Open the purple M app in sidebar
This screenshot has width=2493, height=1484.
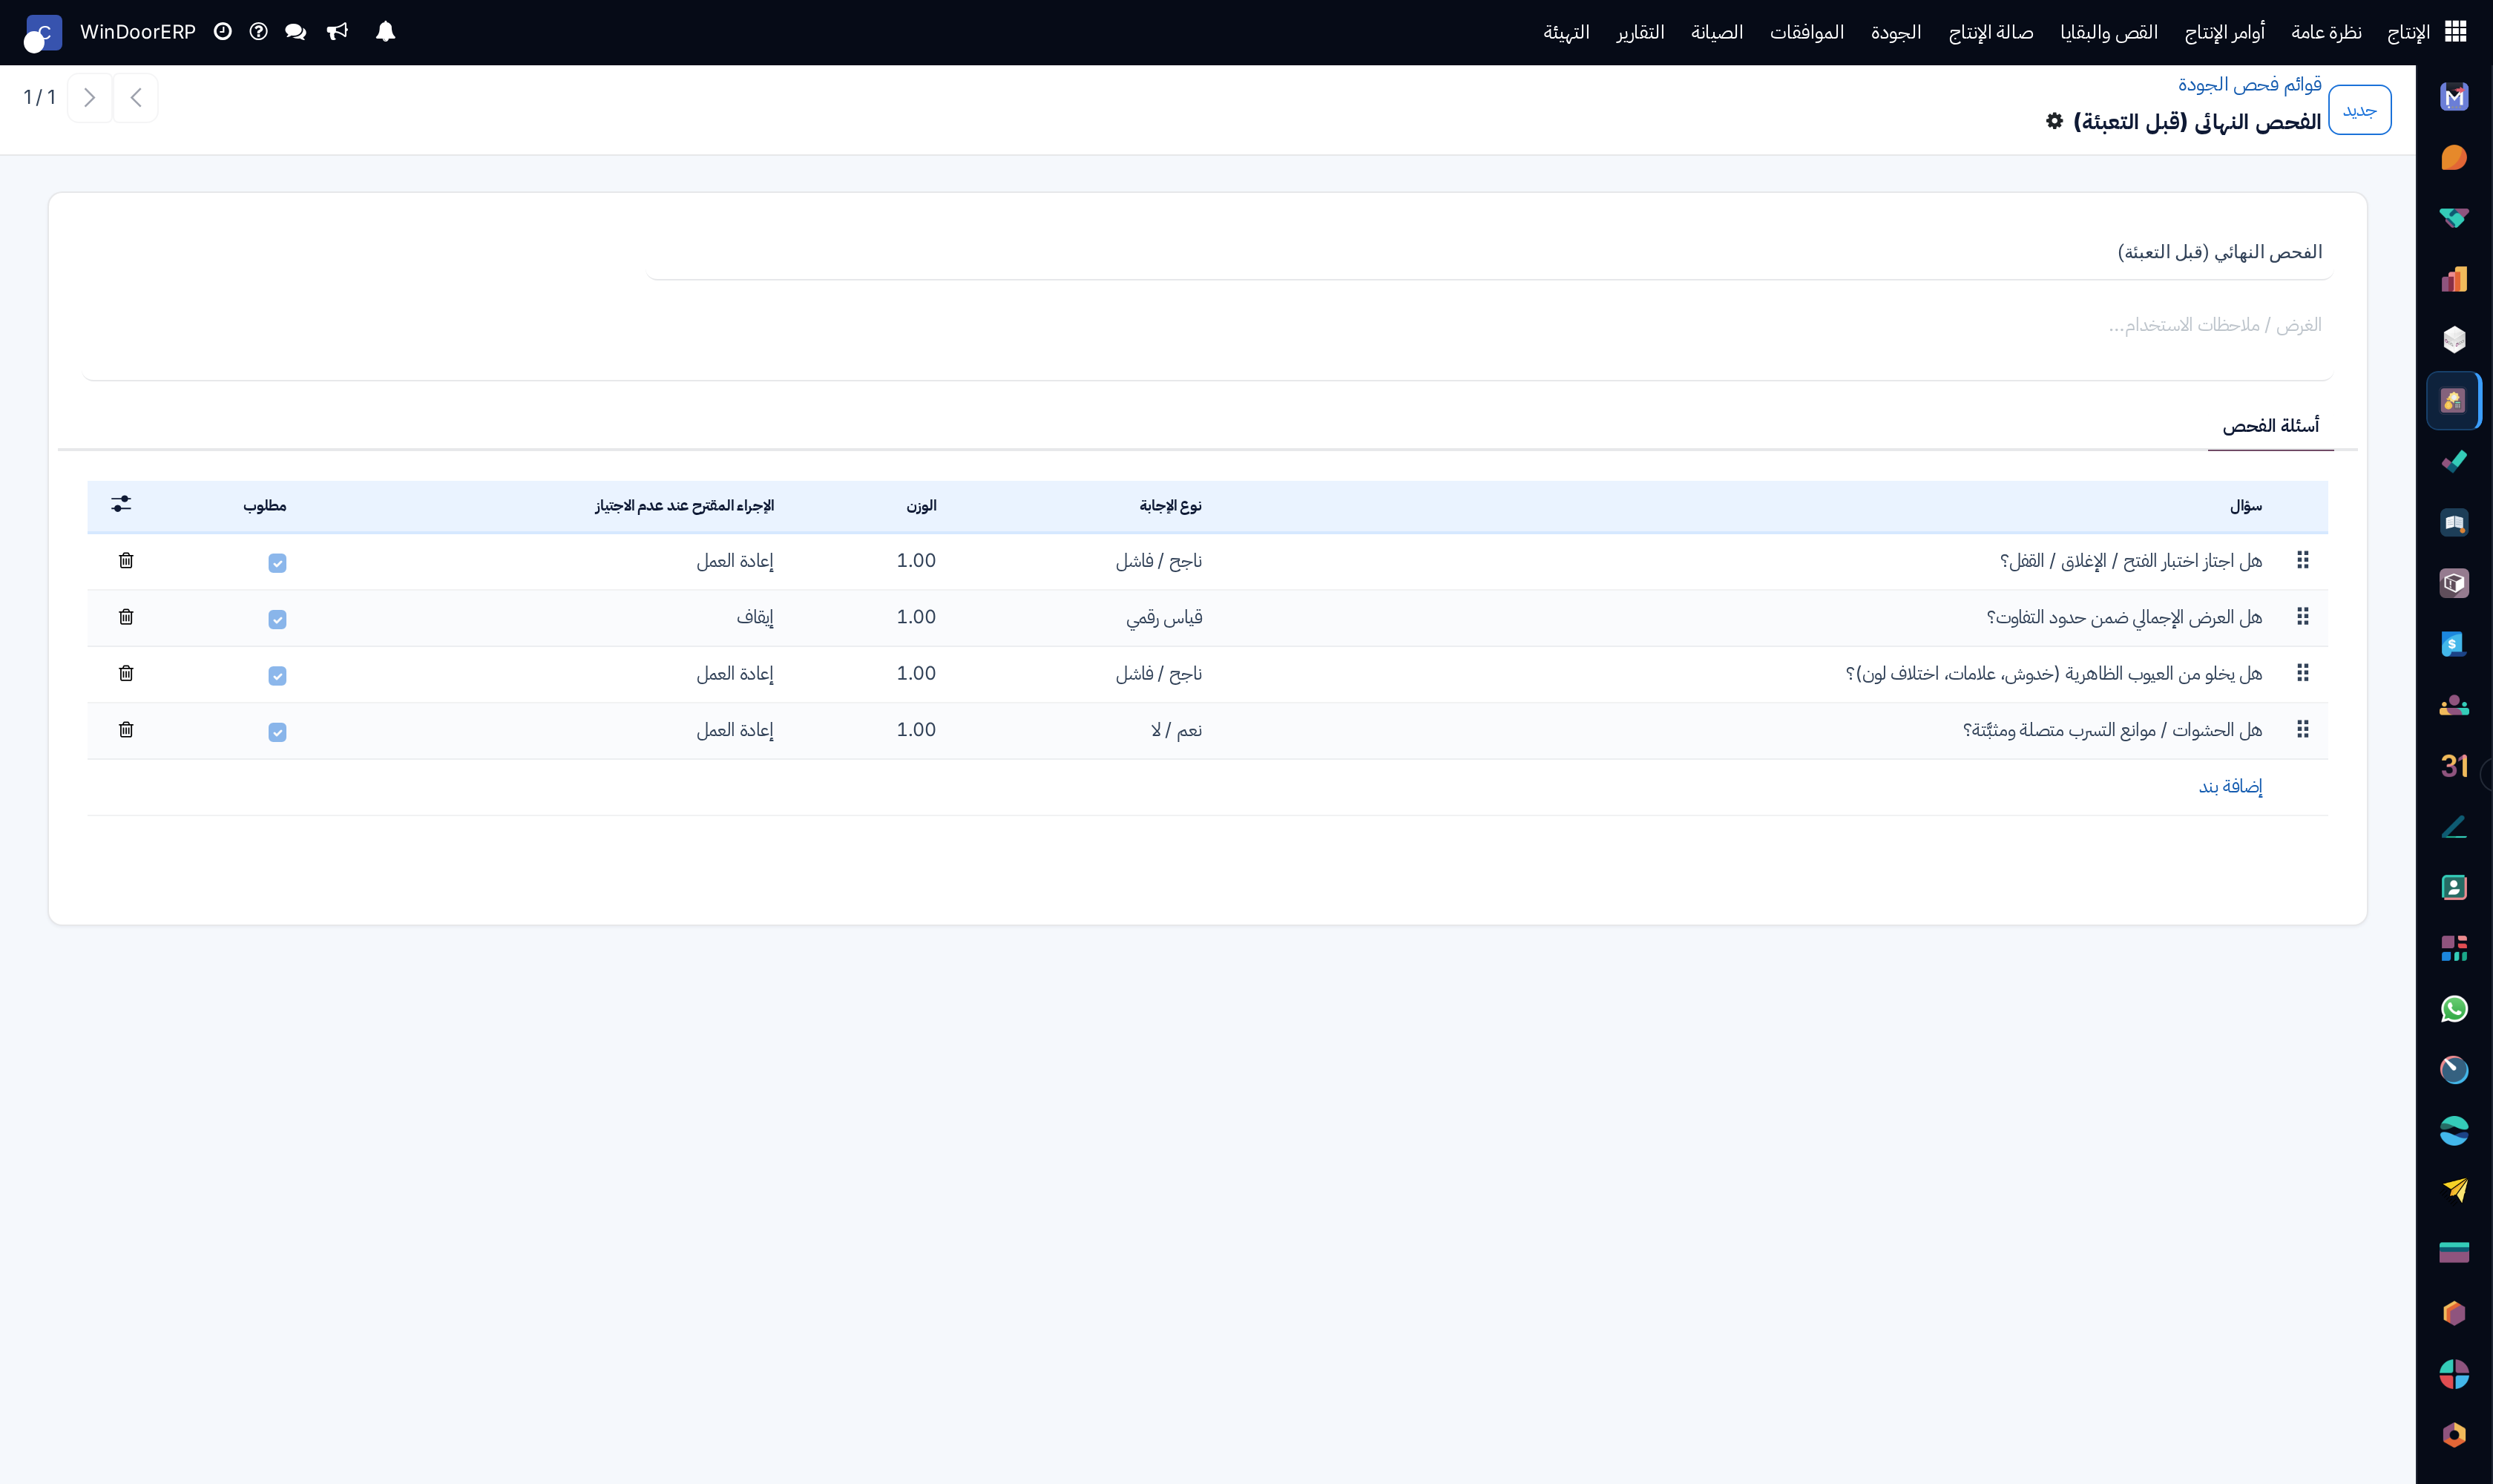pyautogui.click(x=2454, y=97)
